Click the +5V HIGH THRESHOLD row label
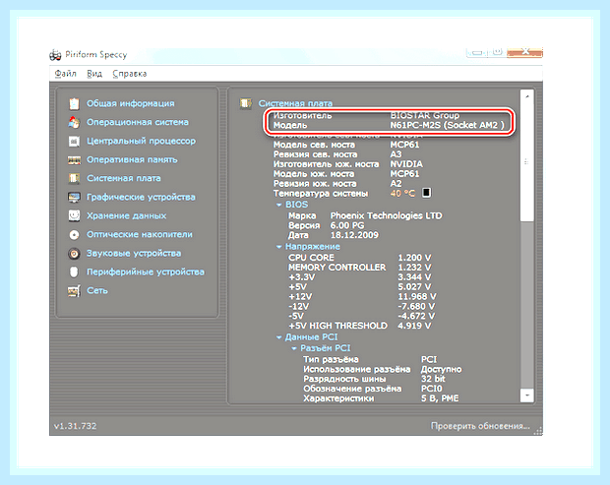This screenshot has width=610, height=485. [x=337, y=326]
